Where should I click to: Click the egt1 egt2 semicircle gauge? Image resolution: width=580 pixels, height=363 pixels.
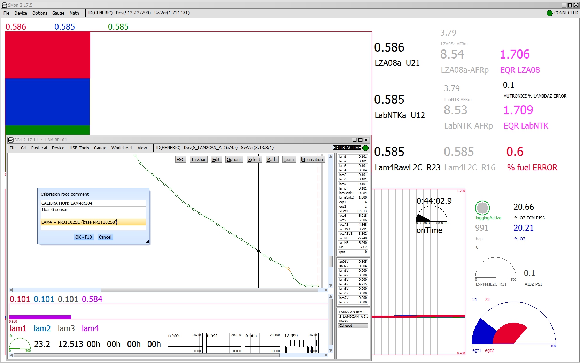click(513, 324)
